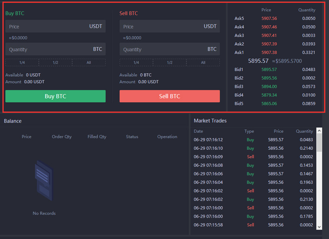Click the Status column header
Viewport: 329px width, 239px height.
[x=132, y=137]
